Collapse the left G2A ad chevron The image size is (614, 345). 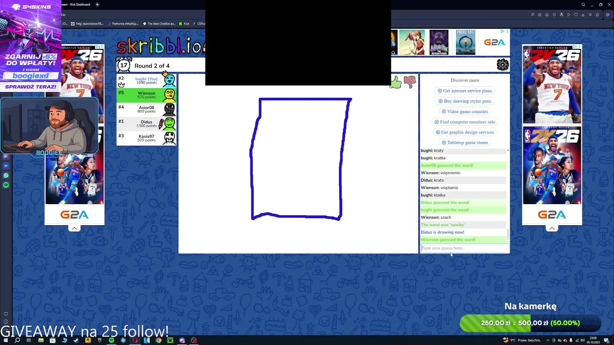(74, 228)
